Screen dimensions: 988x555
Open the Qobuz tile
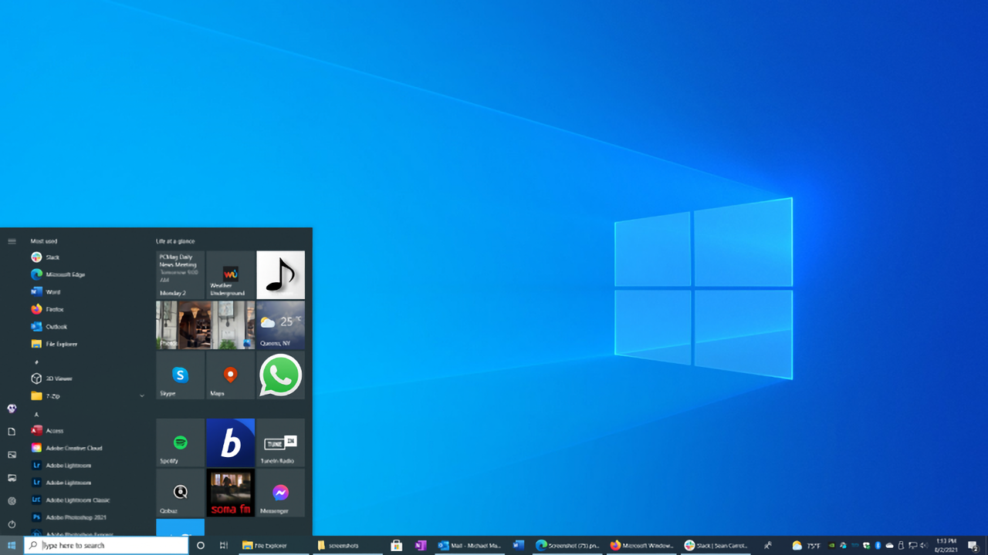tap(180, 493)
